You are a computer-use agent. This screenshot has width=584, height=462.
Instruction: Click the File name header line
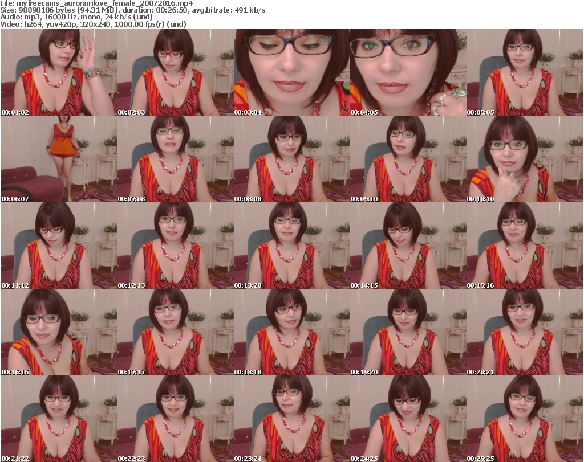coord(96,3)
